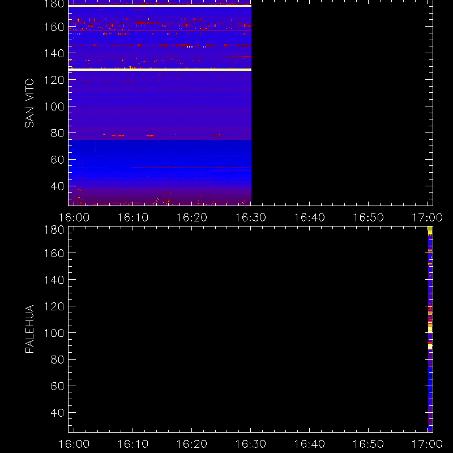This screenshot has width=453, height=453.
Task: Click 16:20 under the Palehua plot
Action: tap(192, 444)
